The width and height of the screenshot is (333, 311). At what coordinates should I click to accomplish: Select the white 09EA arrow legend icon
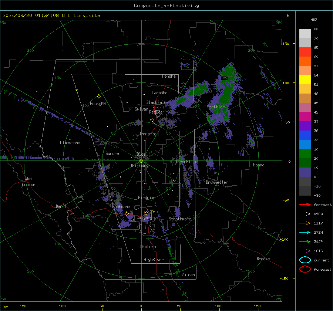click(x=305, y=214)
